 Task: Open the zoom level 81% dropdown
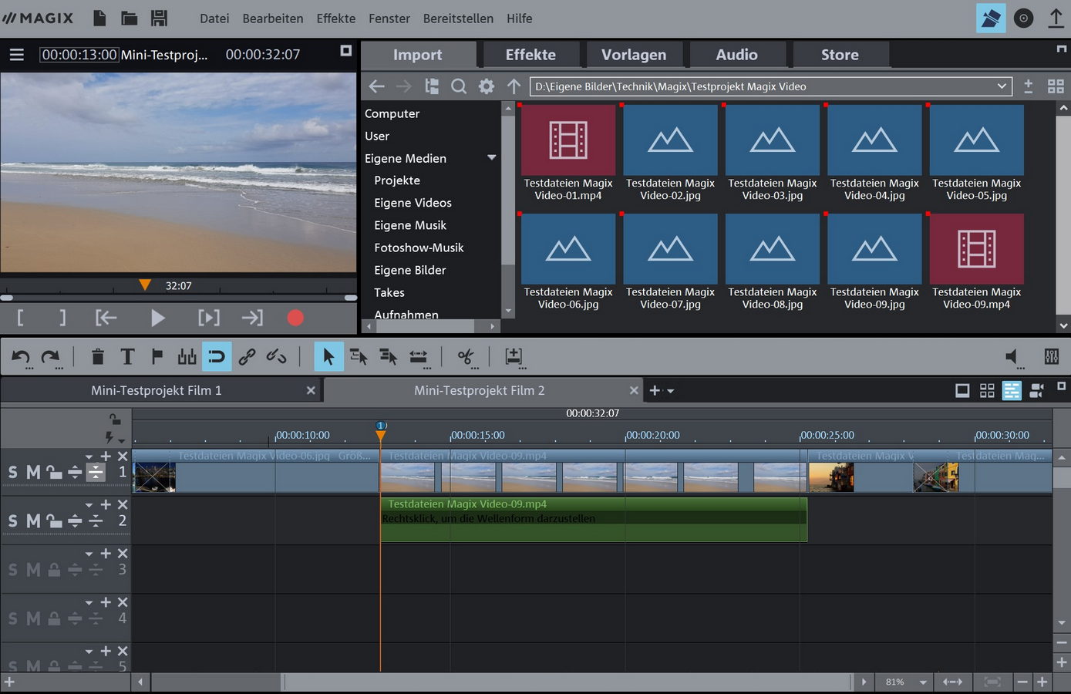click(x=923, y=682)
